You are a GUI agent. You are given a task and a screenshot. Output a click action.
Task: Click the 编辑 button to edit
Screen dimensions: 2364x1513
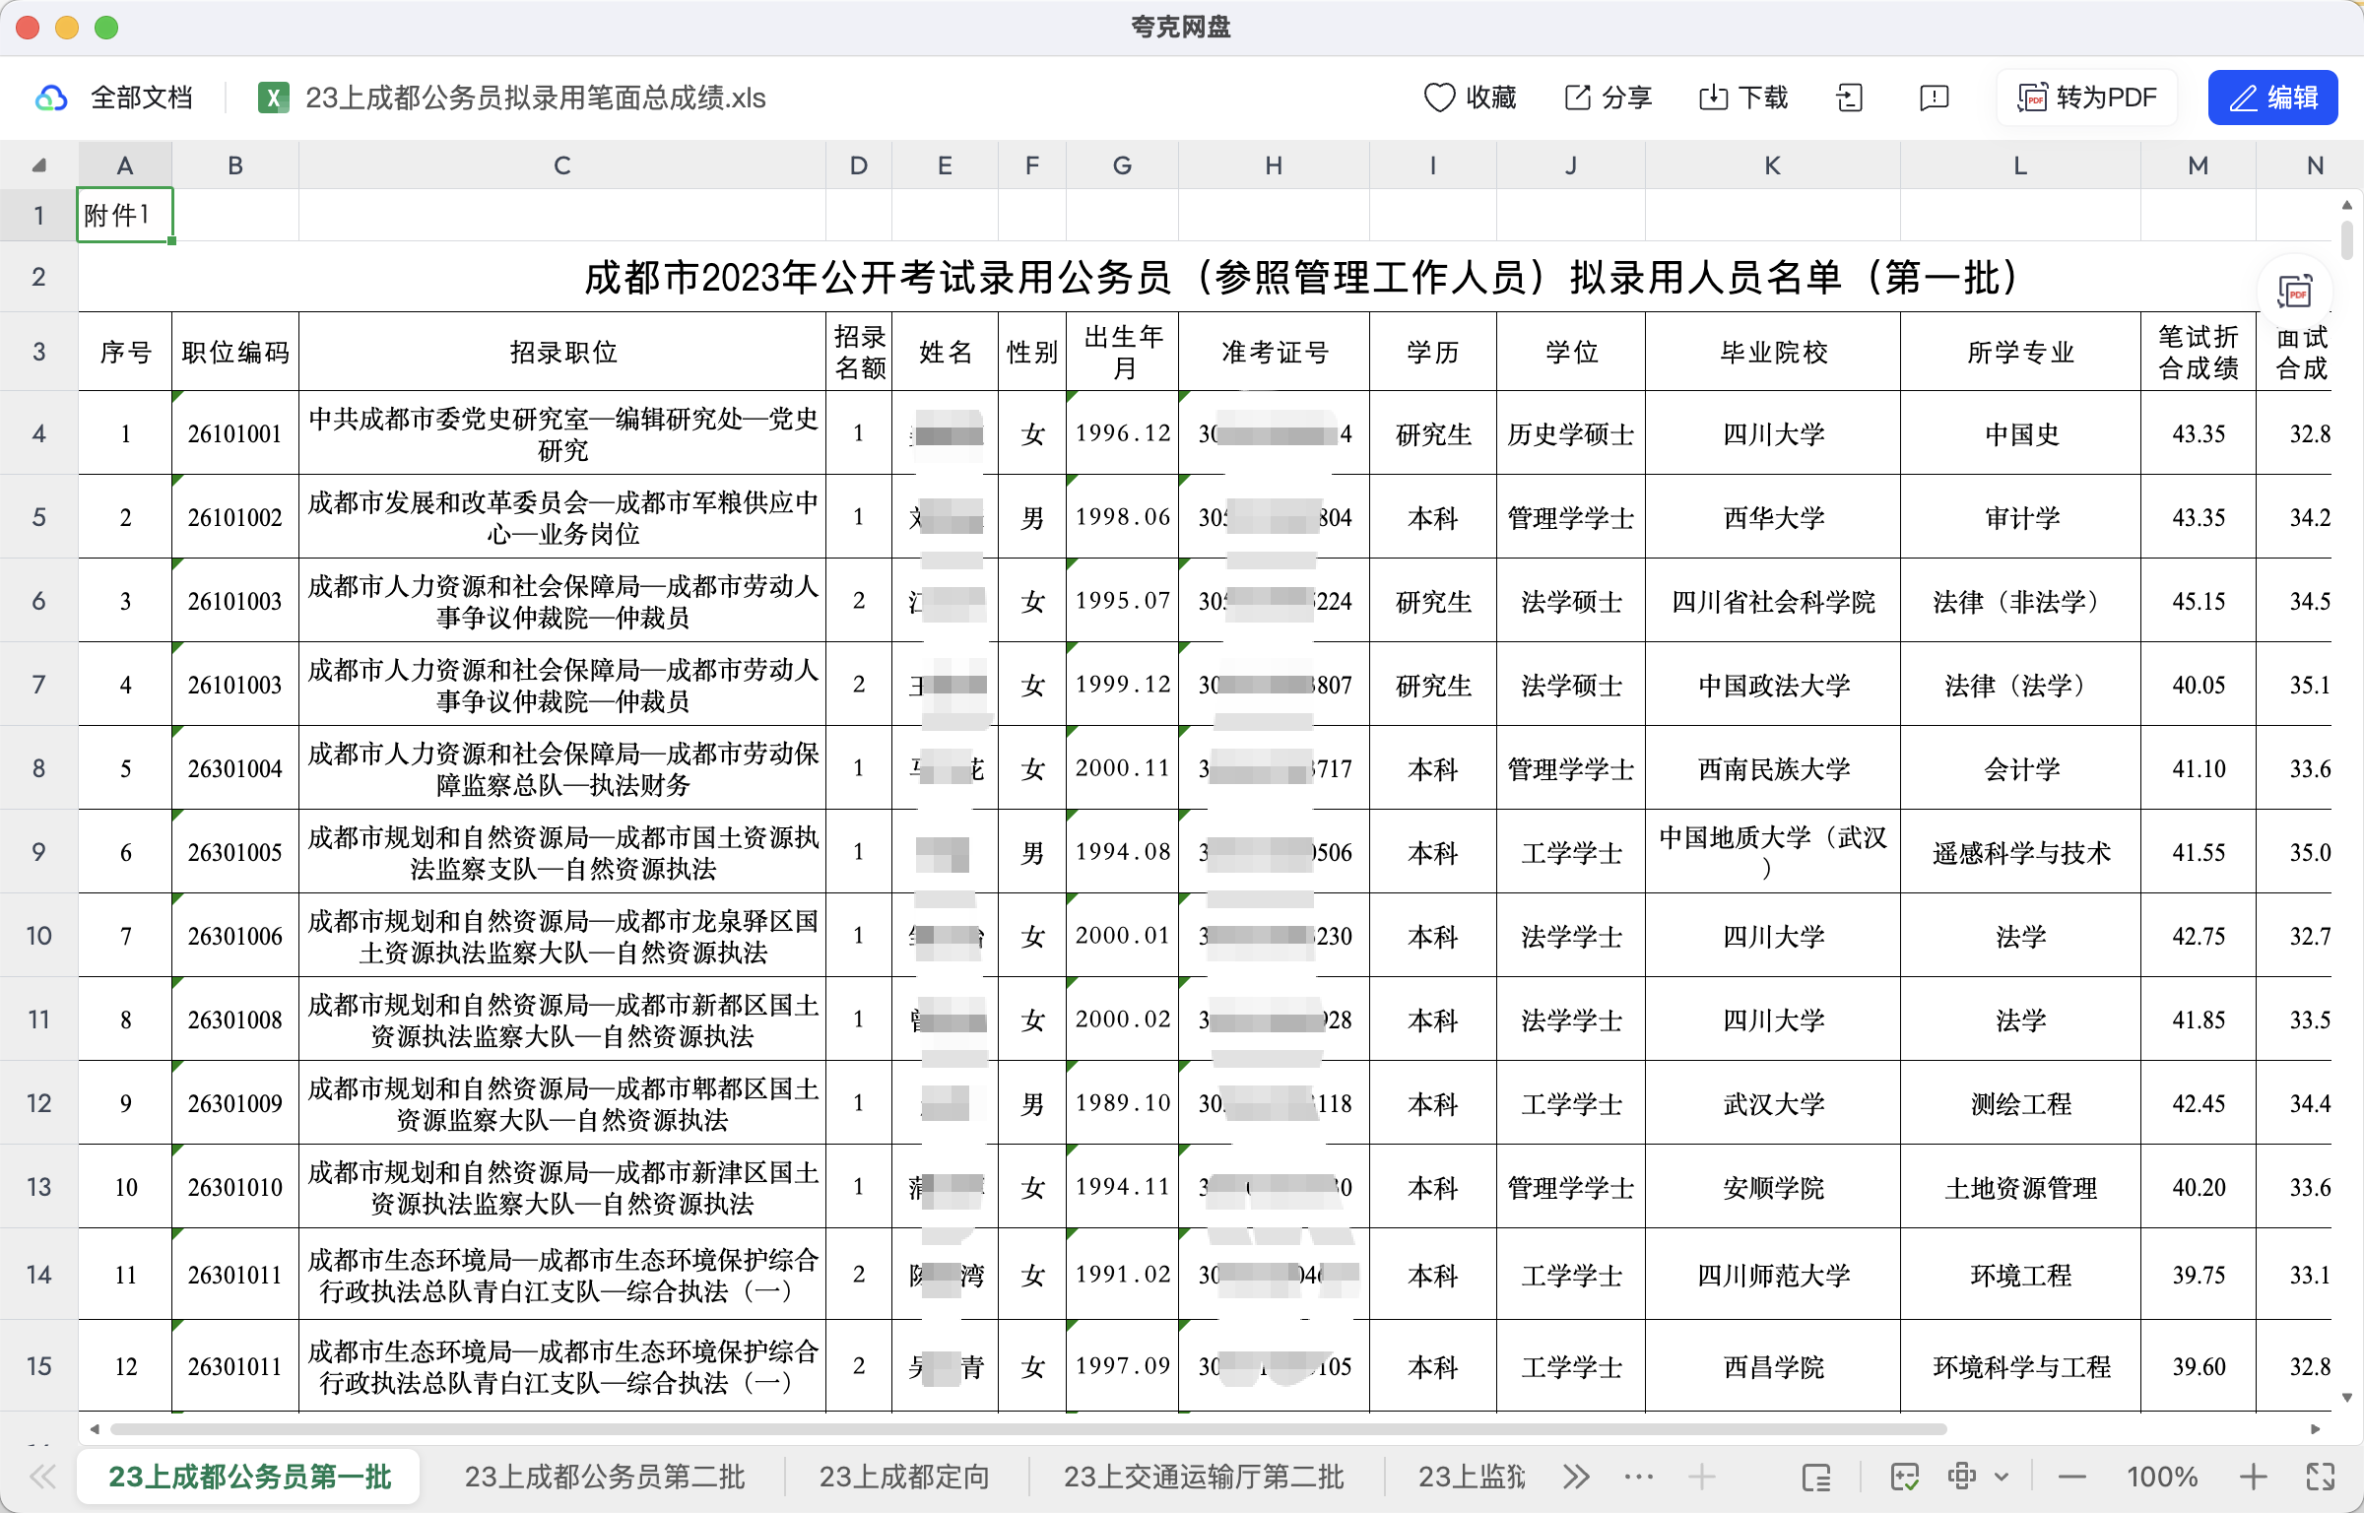(2272, 98)
